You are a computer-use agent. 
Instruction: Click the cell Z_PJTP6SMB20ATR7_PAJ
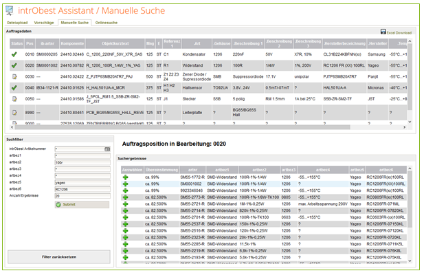(109, 76)
